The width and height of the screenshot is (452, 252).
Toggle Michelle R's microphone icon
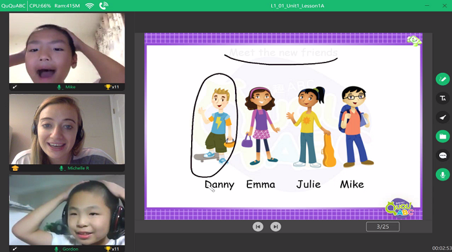pos(61,168)
